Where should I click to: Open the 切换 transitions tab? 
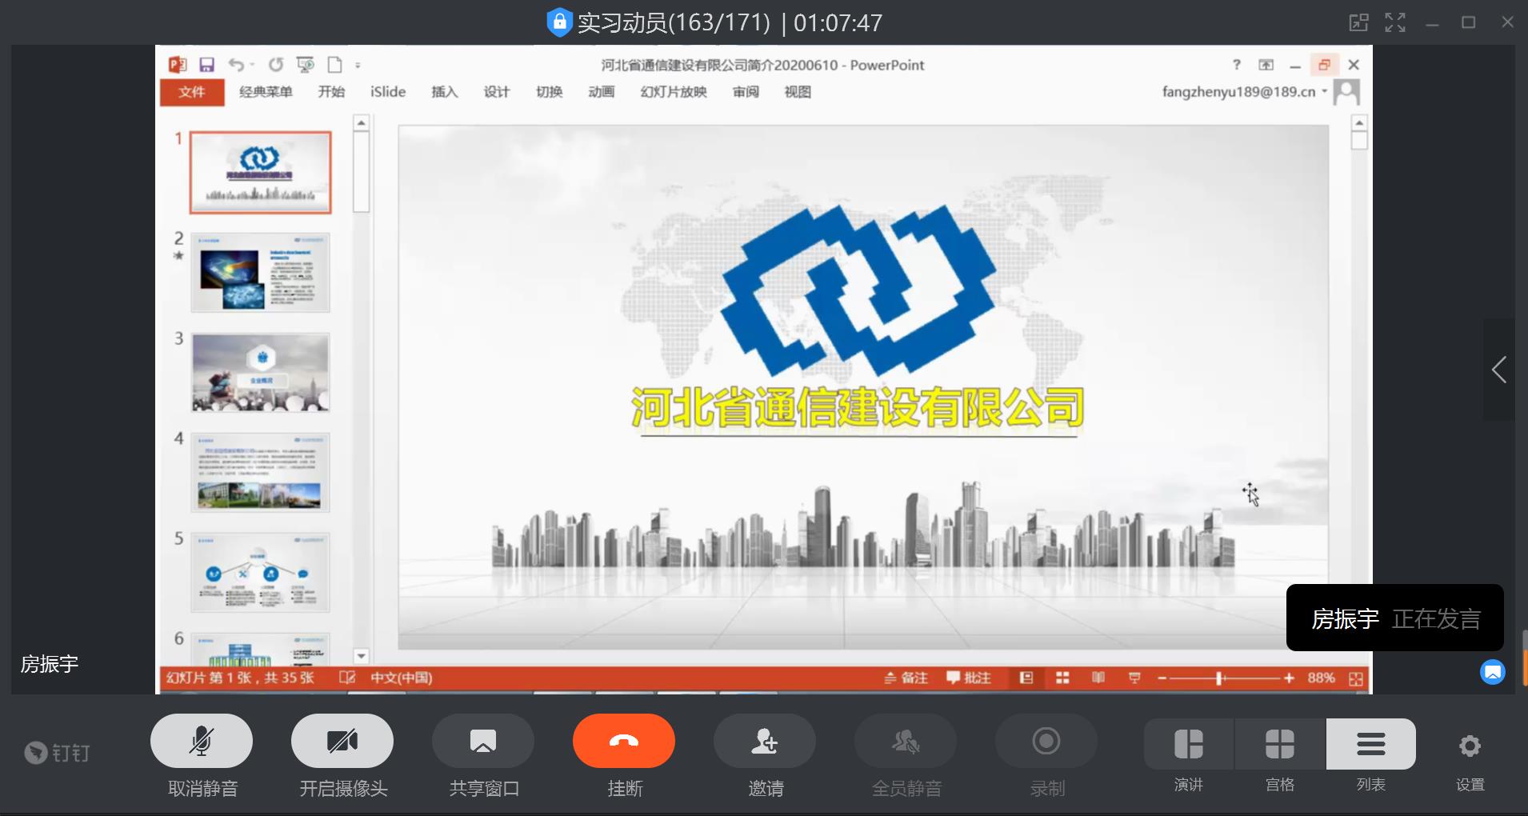pyautogui.click(x=549, y=92)
